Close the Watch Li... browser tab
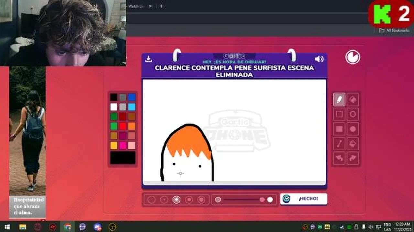The height and width of the screenshot is (232, 414). click(x=150, y=6)
